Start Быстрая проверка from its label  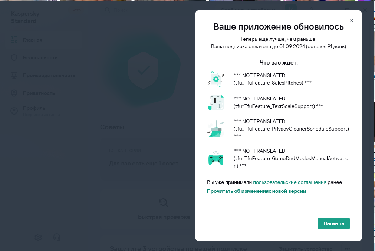[x=164, y=217]
